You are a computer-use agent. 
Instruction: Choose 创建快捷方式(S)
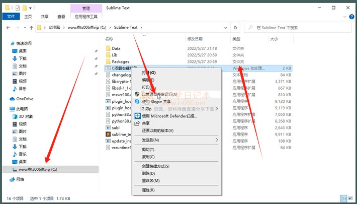(x=176, y=166)
